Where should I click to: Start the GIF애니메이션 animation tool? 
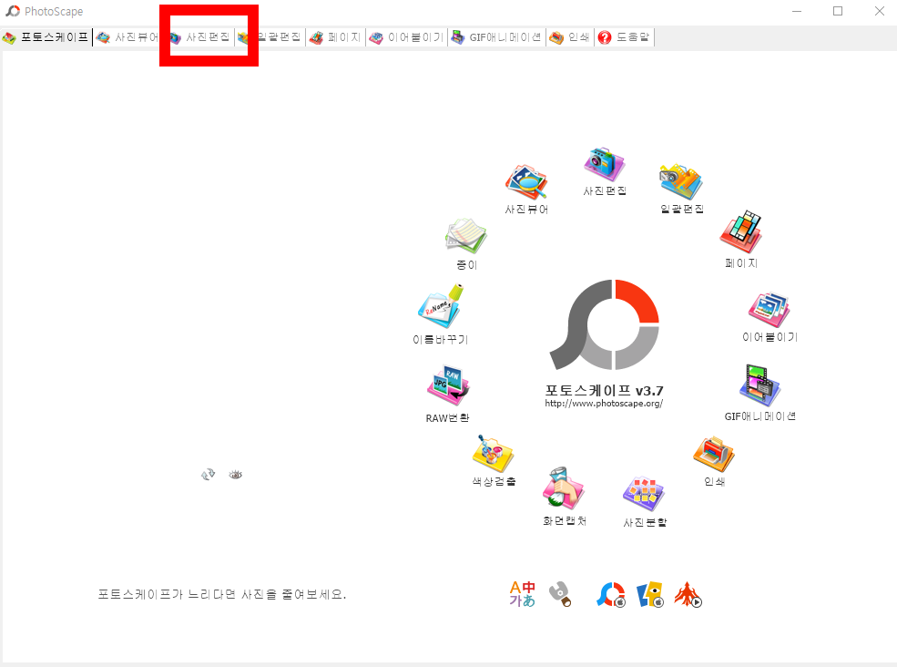point(759,386)
